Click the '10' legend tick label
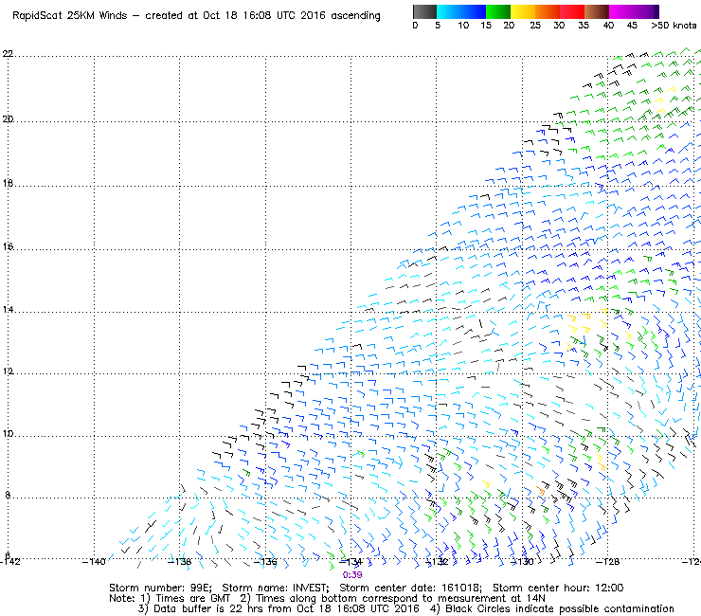 coord(463,26)
